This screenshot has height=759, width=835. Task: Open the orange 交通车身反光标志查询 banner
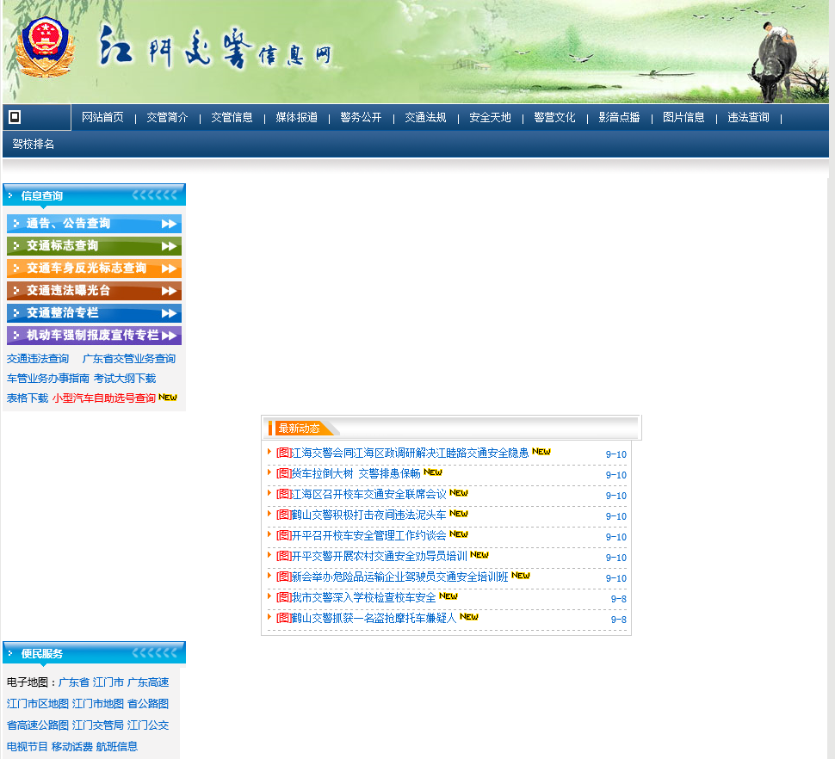pyautogui.click(x=94, y=268)
